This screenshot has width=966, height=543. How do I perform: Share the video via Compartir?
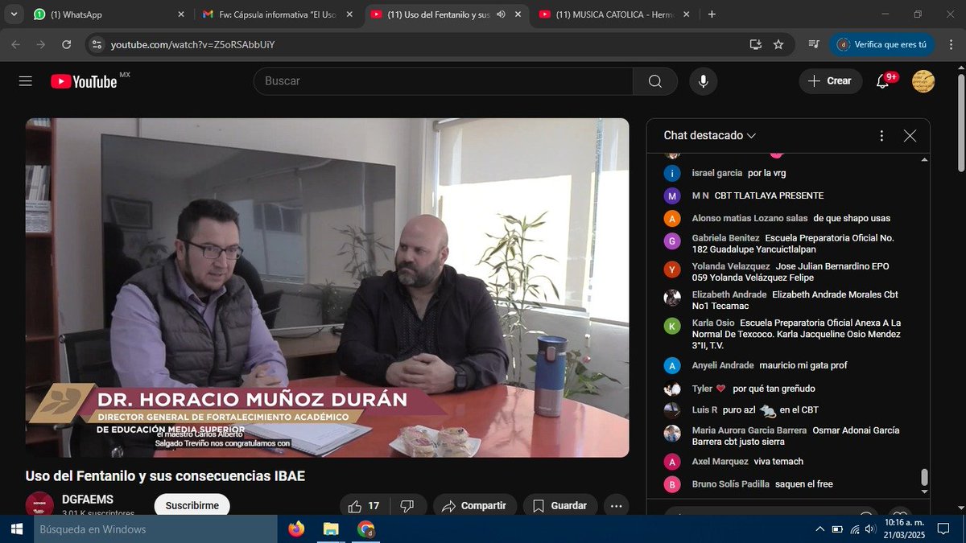(475, 506)
